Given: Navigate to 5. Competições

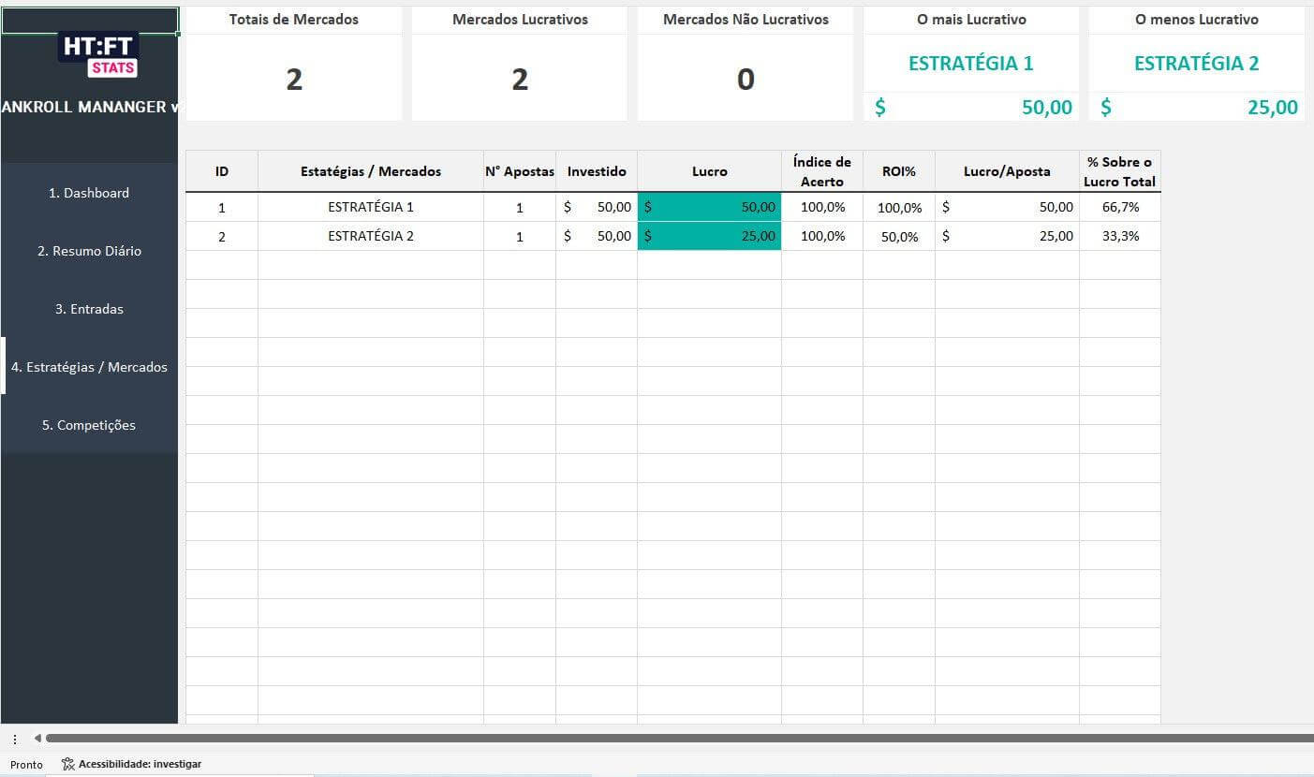Looking at the screenshot, I should (89, 425).
